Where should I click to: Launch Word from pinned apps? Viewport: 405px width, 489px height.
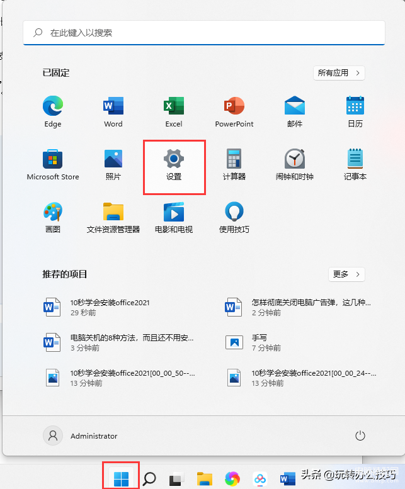113,111
